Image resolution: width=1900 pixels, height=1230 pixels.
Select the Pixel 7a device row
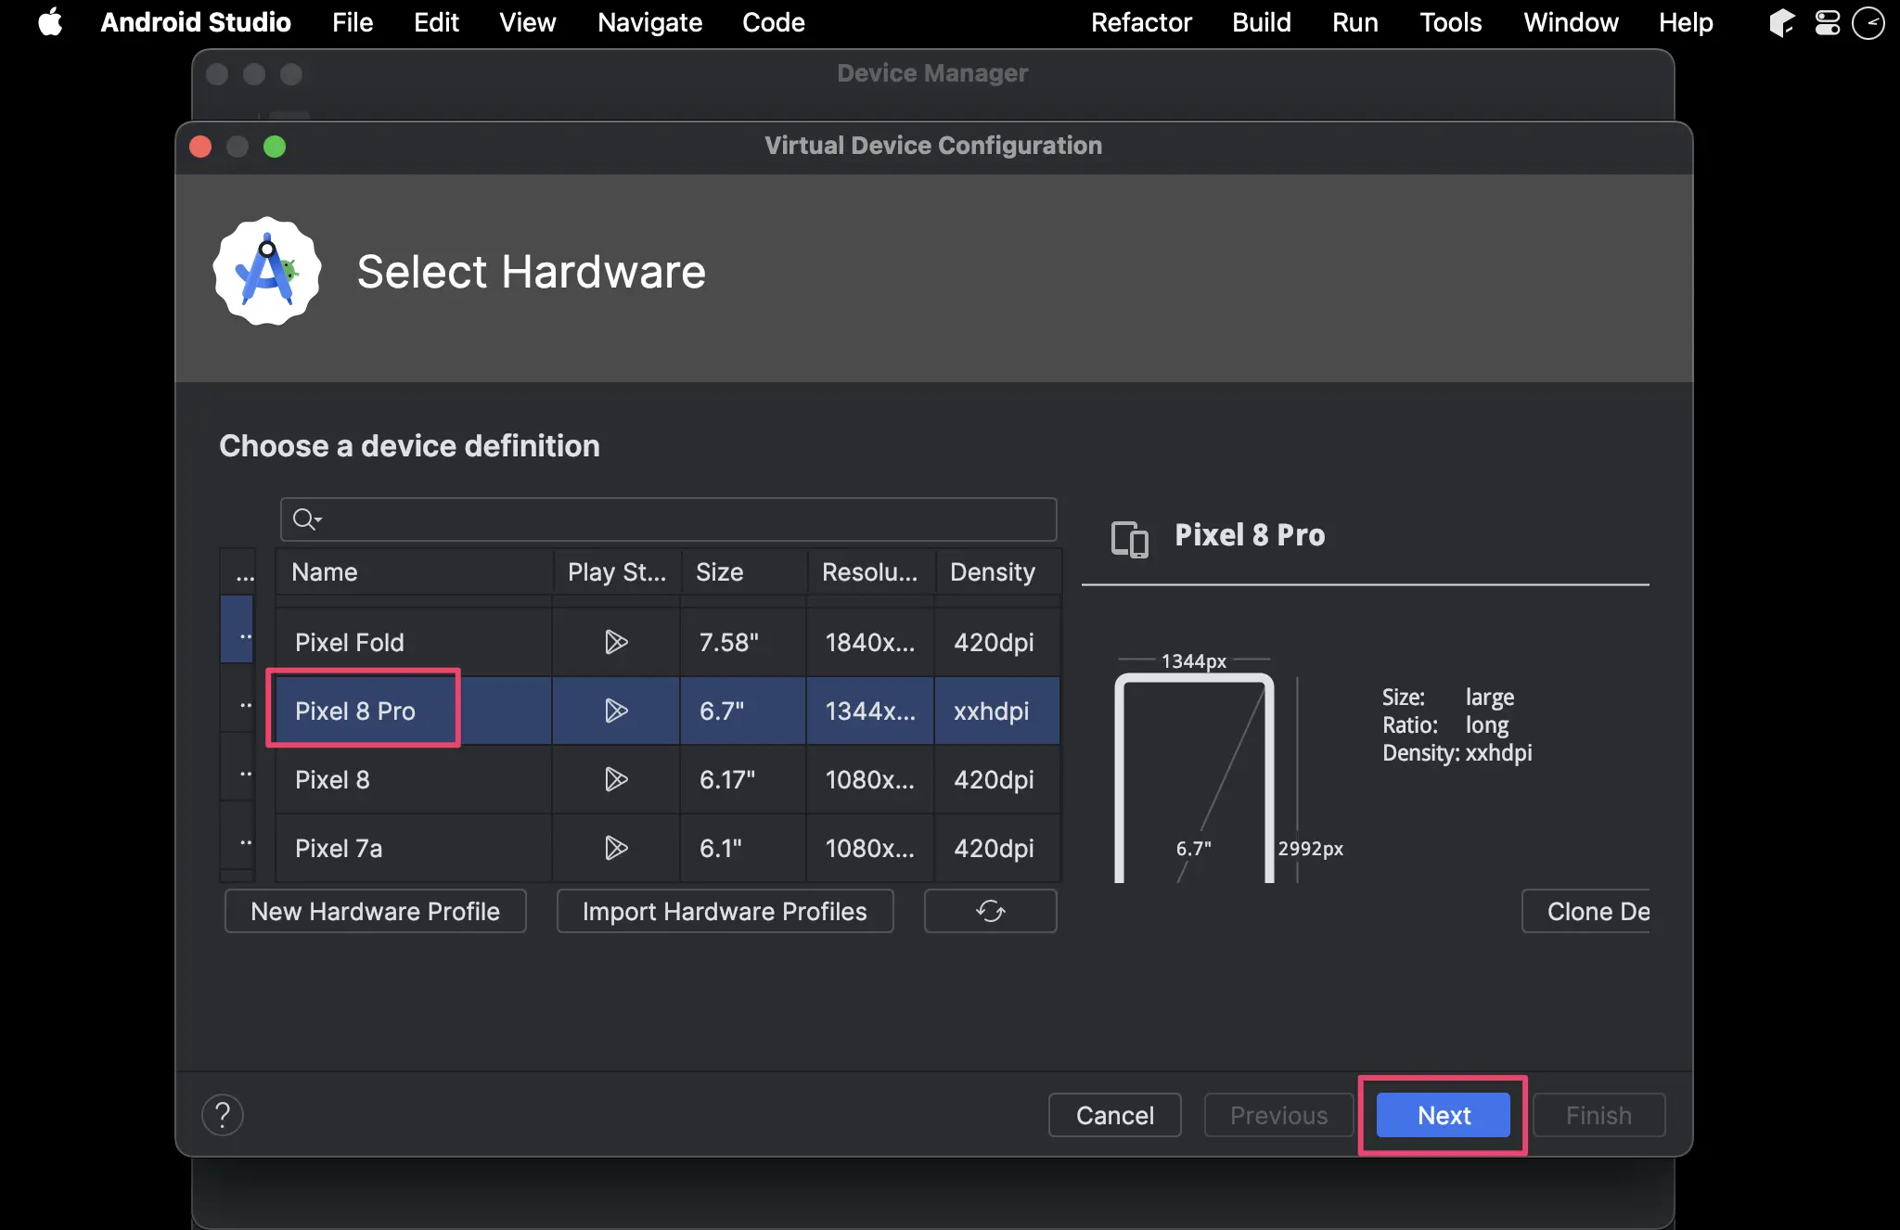[668, 848]
